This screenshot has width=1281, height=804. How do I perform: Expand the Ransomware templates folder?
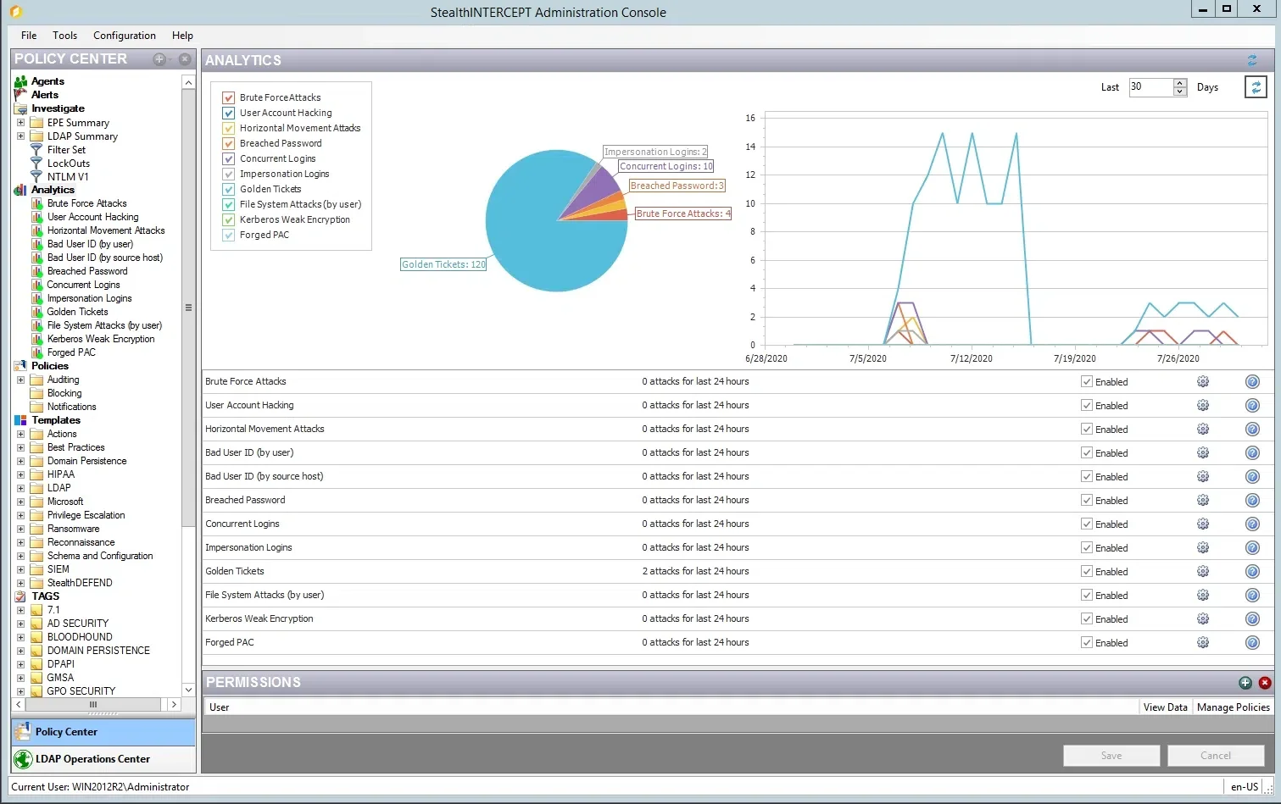point(21,529)
